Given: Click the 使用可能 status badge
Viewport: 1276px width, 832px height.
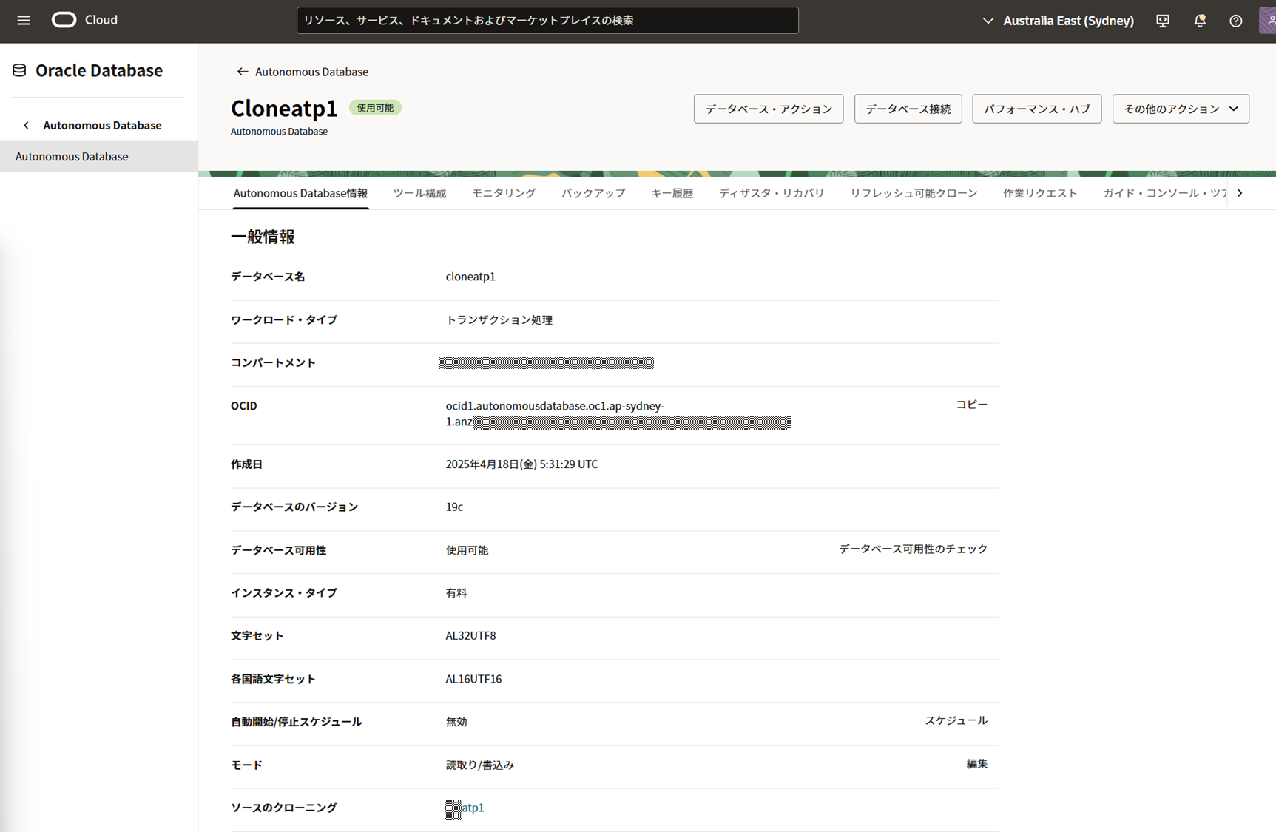Looking at the screenshot, I should tap(375, 108).
